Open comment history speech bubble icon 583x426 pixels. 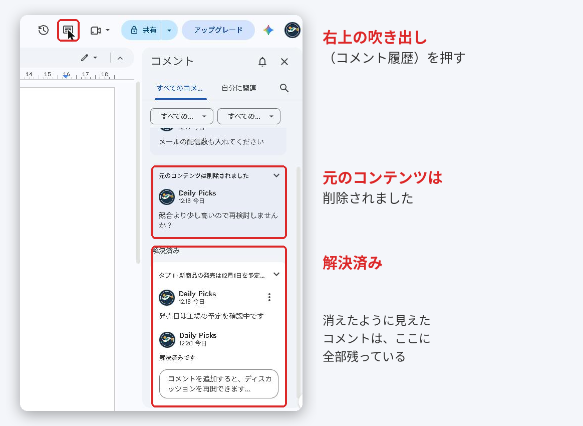[x=68, y=30]
